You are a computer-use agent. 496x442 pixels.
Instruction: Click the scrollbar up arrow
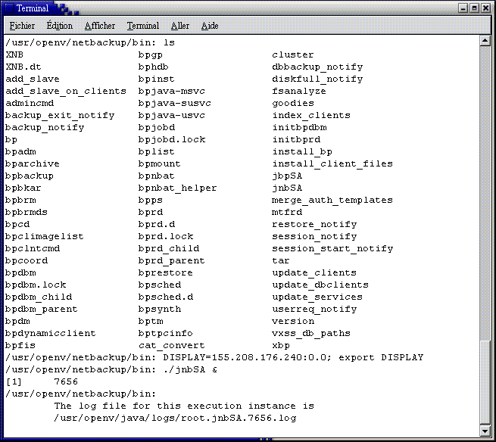tap(485, 41)
